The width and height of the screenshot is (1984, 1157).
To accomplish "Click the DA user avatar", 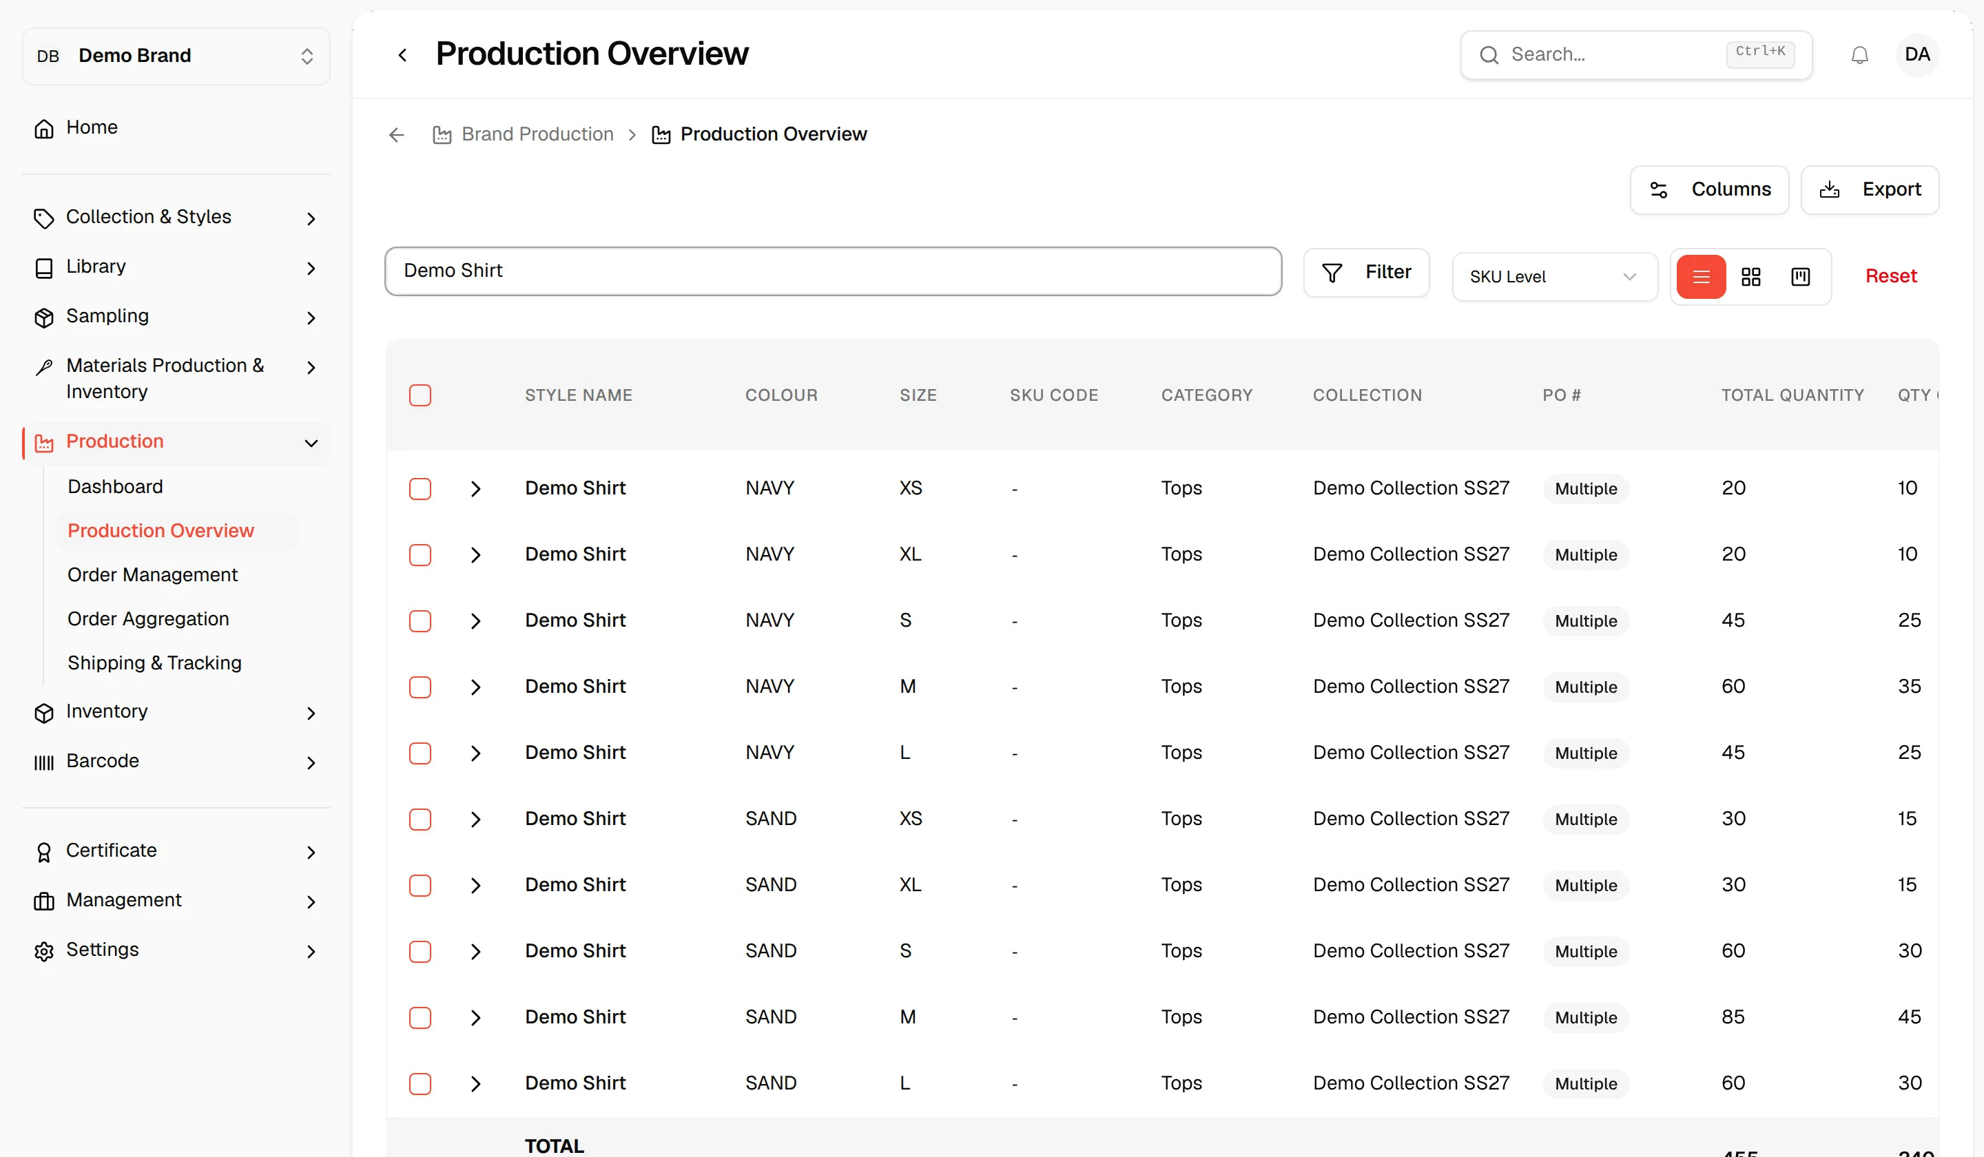I will click(x=1916, y=55).
